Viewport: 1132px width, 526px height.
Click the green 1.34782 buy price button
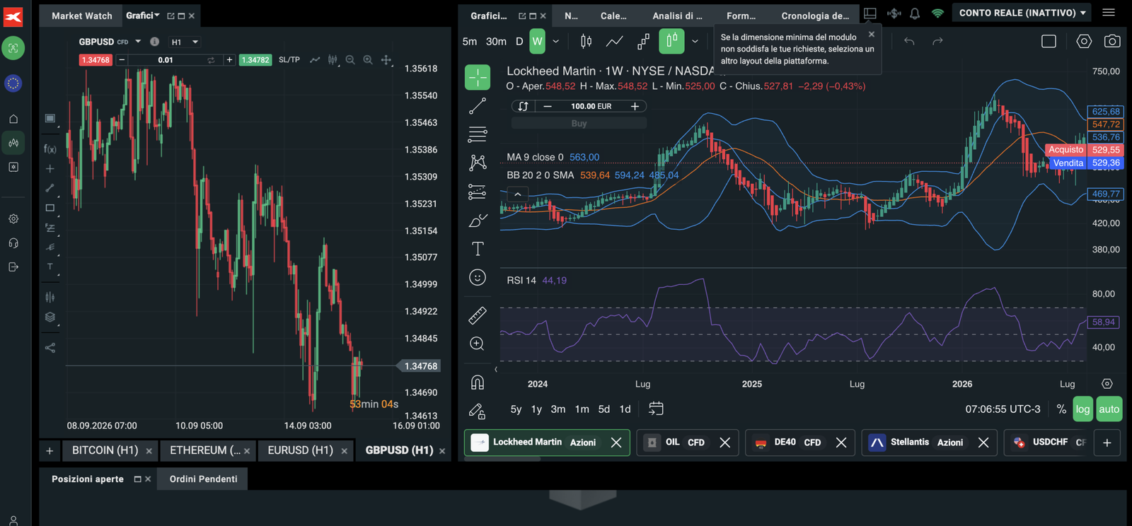(255, 60)
